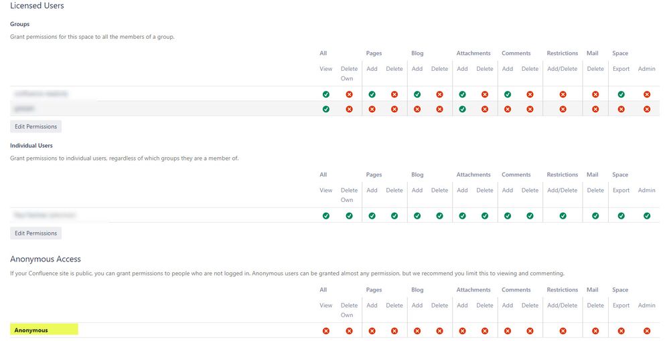Click Mail Delete red X in first group row
The image size is (669, 341).
tap(595, 94)
